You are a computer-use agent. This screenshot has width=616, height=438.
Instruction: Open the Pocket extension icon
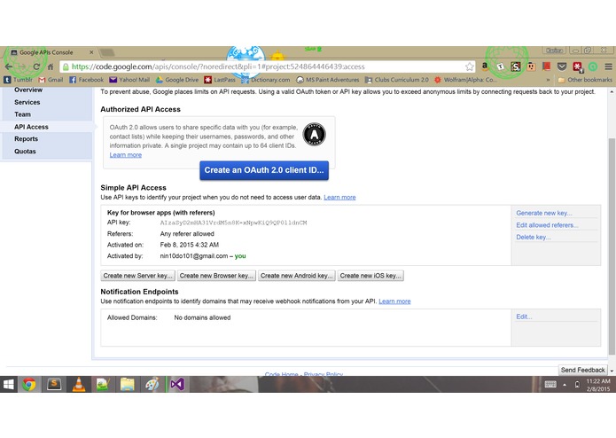[x=562, y=66]
